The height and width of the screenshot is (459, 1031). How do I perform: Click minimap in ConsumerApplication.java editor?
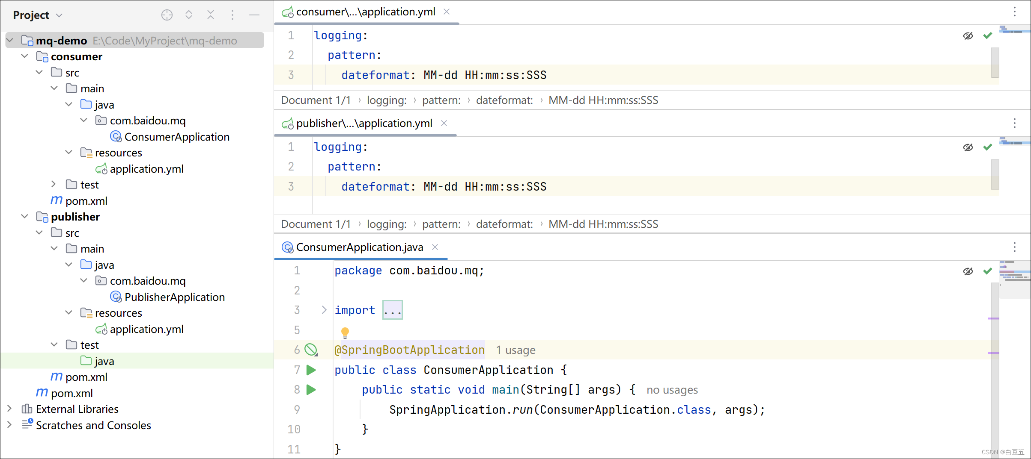1015,279
